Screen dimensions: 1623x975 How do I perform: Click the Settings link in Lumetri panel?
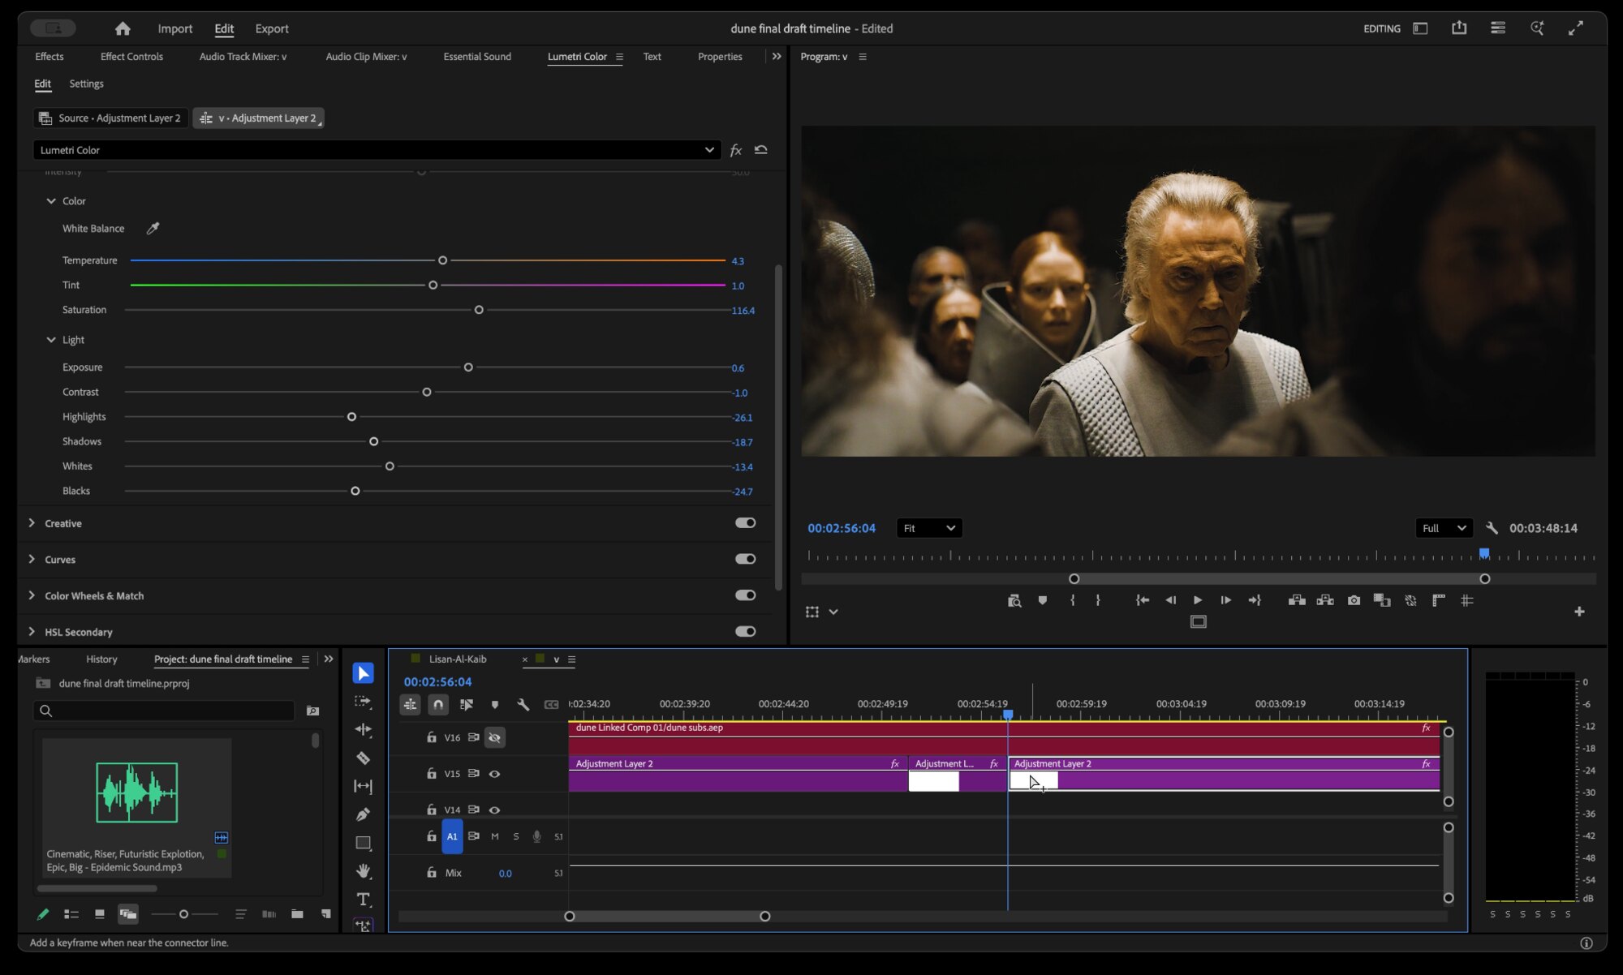coord(86,84)
